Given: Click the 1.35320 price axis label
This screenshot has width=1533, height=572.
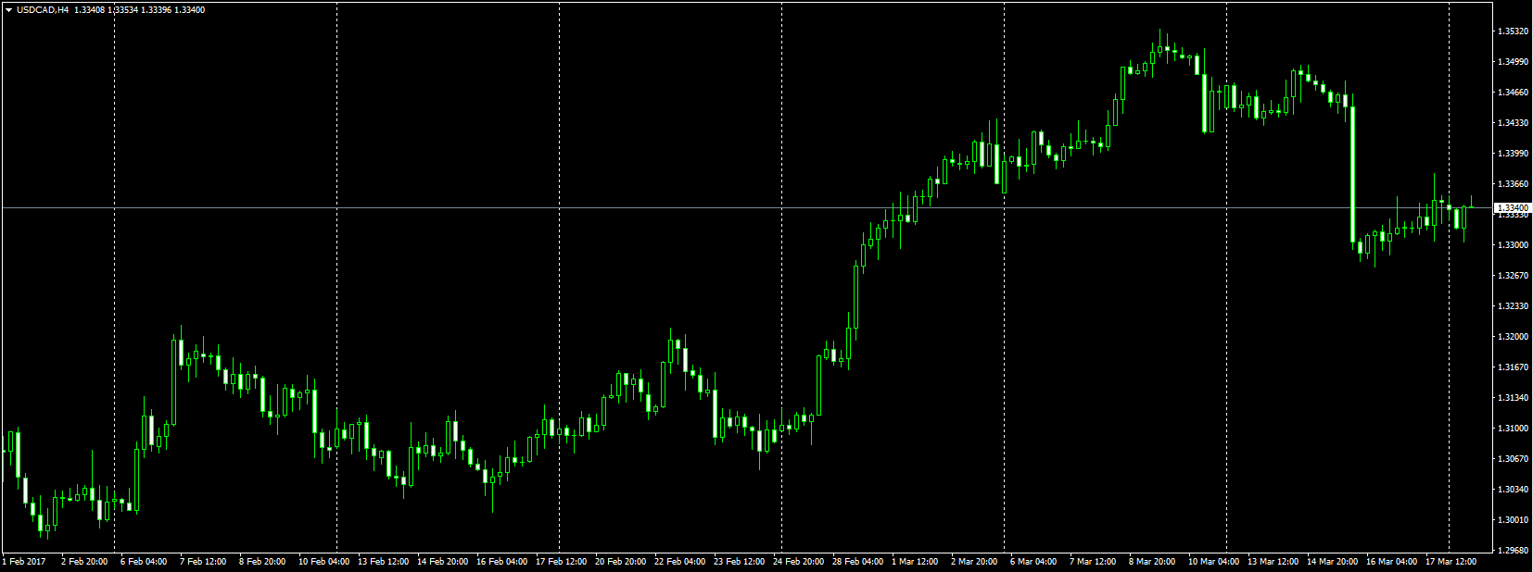Looking at the screenshot, I should click(1513, 31).
